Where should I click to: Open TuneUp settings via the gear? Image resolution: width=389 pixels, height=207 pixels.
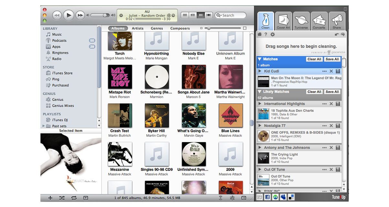[272, 34]
